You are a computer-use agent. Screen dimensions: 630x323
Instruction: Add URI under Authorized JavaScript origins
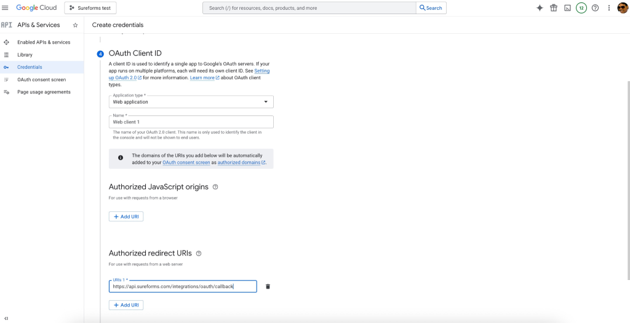click(126, 217)
